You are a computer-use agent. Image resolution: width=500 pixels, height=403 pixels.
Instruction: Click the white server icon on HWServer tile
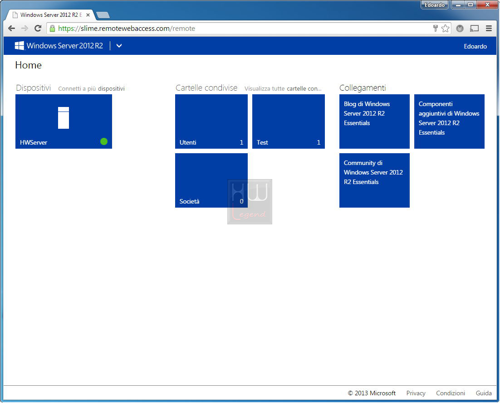pyautogui.click(x=64, y=118)
